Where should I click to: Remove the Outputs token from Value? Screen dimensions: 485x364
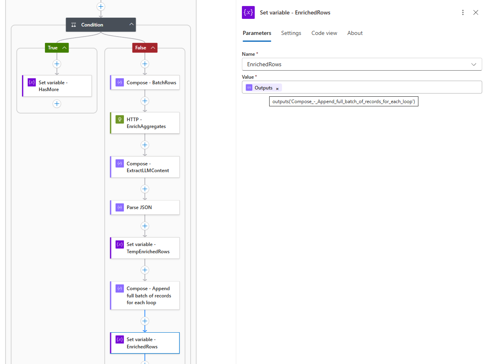pyautogui.click(x=277, y=88)
